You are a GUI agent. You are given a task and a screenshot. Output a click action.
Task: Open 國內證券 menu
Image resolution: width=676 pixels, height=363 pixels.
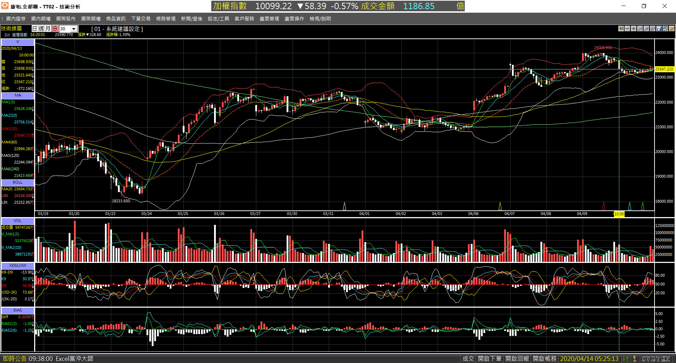[16, 19]
